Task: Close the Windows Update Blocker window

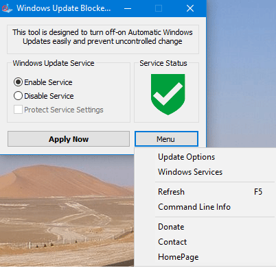Action: point(190,8)
